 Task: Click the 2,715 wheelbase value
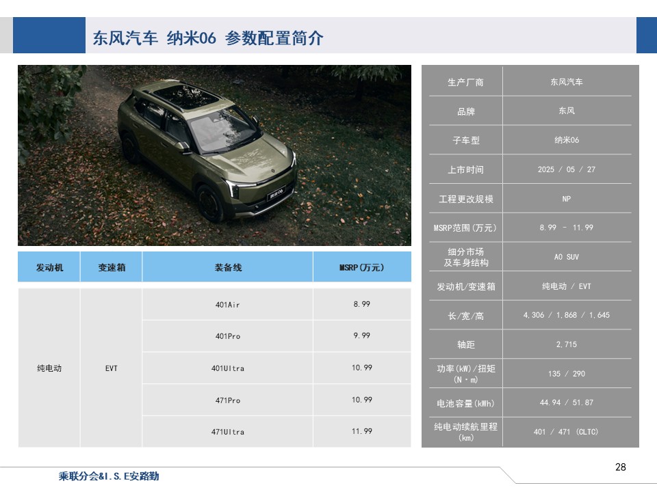(567, 344)
